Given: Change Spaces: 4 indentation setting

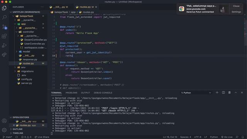Looking at the screenshot, I should point(186,137).
